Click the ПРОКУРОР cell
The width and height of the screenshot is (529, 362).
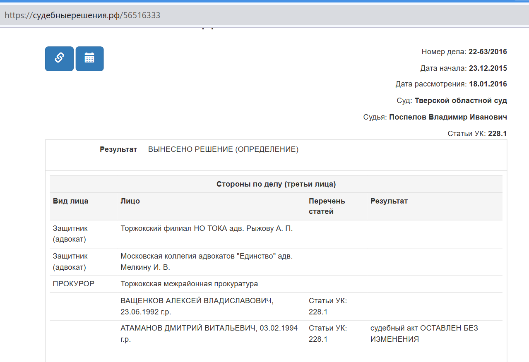pyautogui.click(x=74, y=284)
